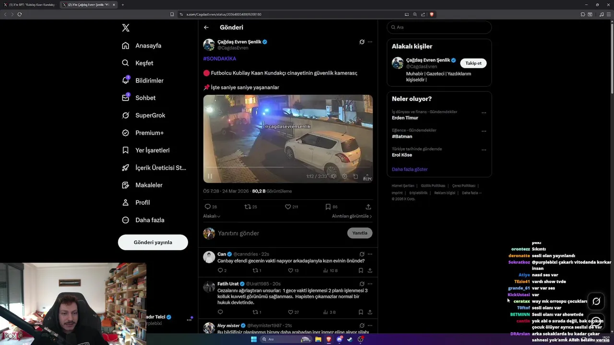This screenshot has height=345, width=614.
Task: Click Daha fazla göster link
Action: pos(410,169)
